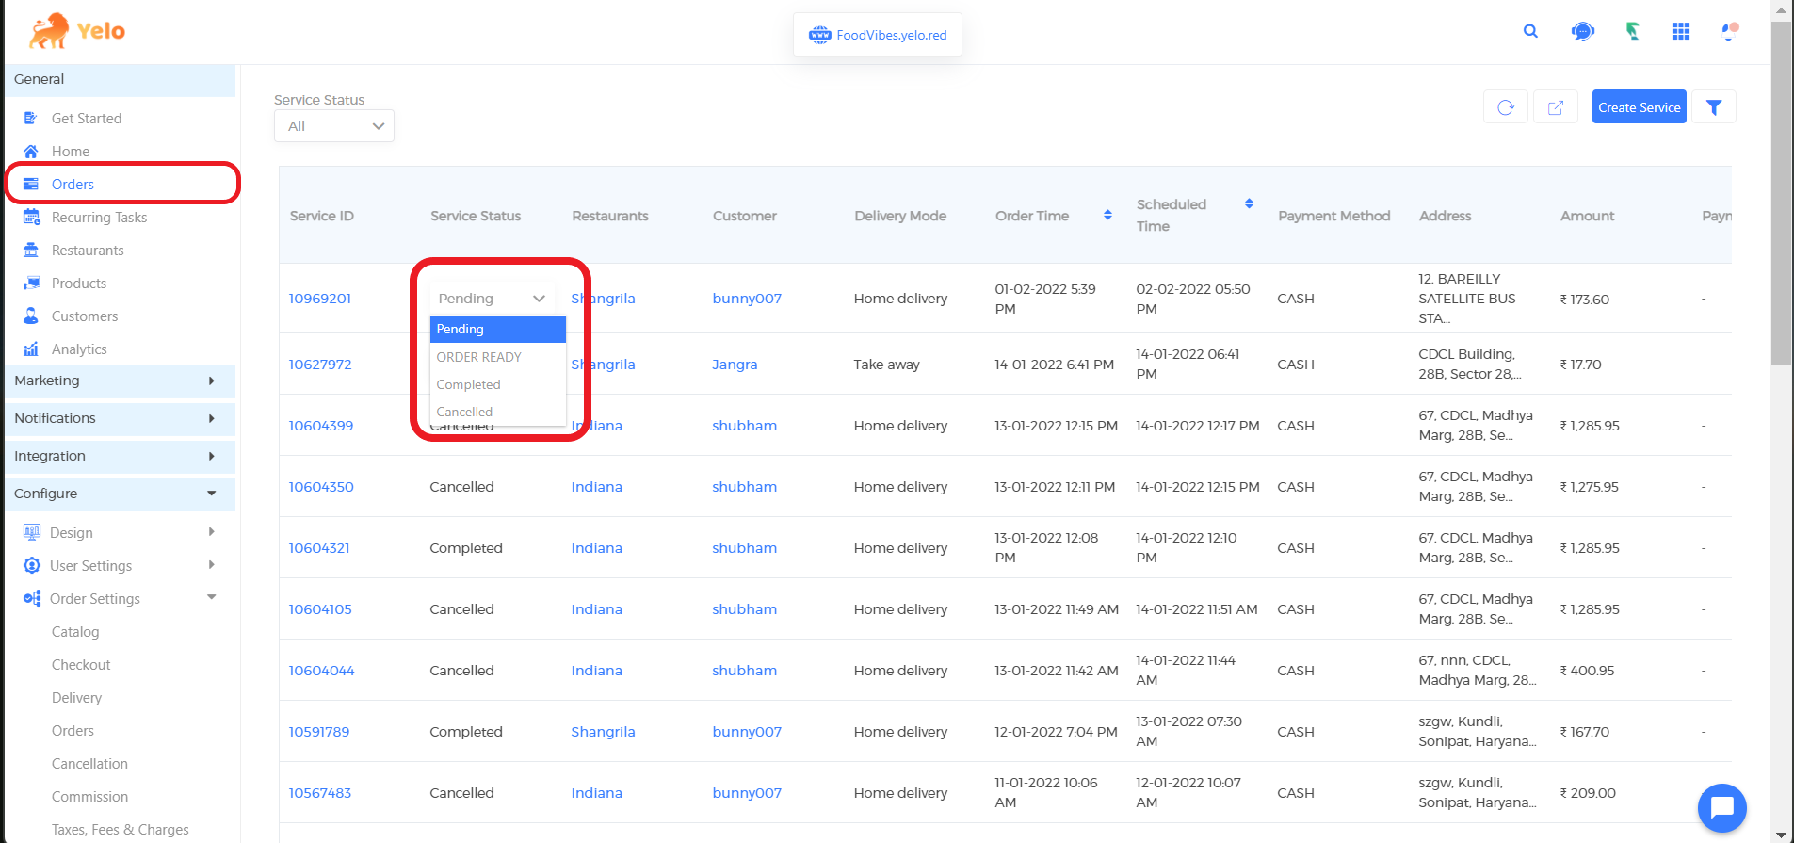
Task: Open the Service Status All dropdown
Action: (333, 126)
